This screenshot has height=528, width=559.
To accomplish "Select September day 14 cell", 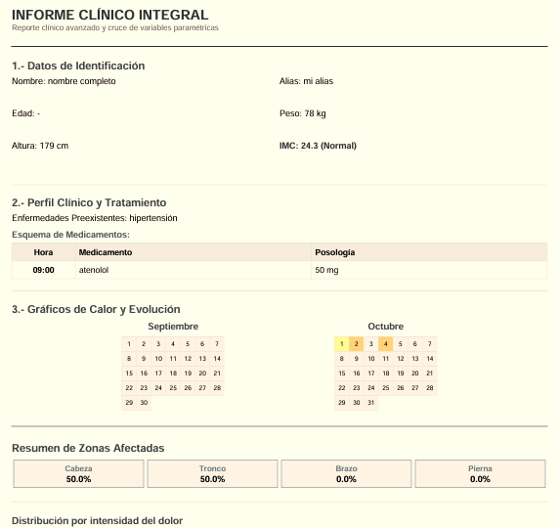I will 217,359.
